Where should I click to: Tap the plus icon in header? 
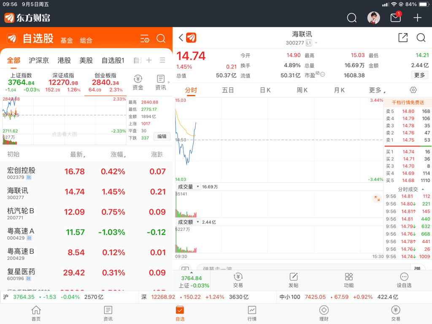click(417, 18)
